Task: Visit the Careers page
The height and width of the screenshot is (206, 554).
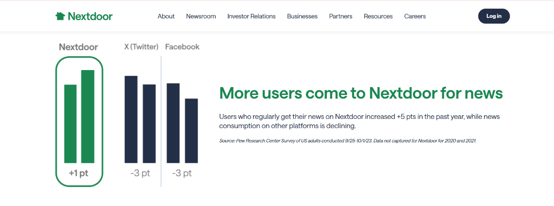Action: [415, 16]
